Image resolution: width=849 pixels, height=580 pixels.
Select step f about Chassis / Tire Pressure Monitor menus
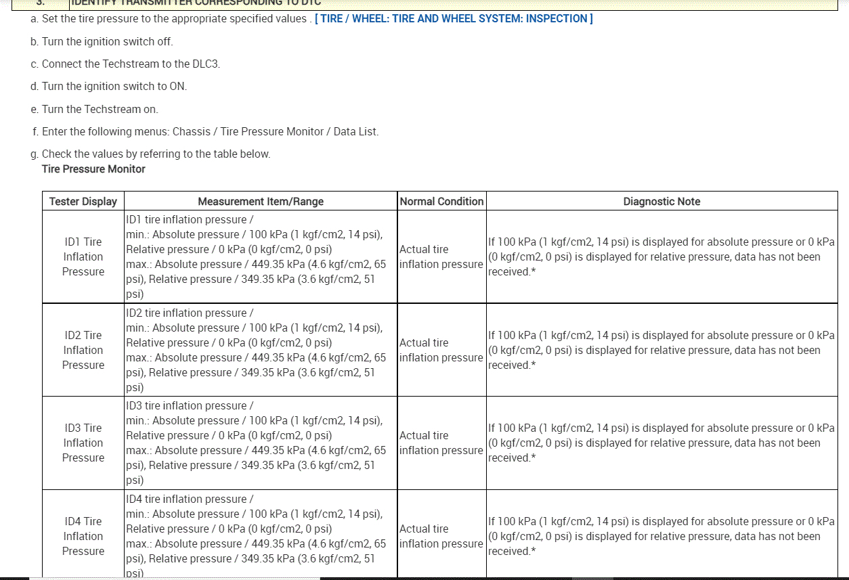[205, 131]
